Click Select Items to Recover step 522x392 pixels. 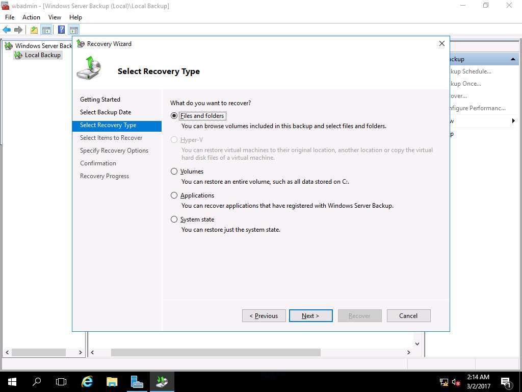click(x=111, y=138)
